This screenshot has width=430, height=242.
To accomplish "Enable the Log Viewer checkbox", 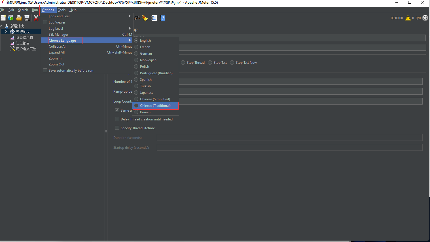I will click(45, 22).
